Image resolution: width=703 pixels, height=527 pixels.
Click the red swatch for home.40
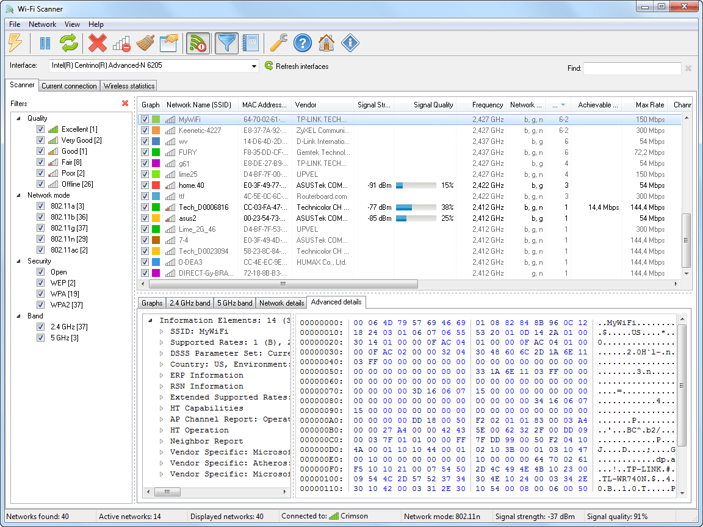click(x=156, y=185)
